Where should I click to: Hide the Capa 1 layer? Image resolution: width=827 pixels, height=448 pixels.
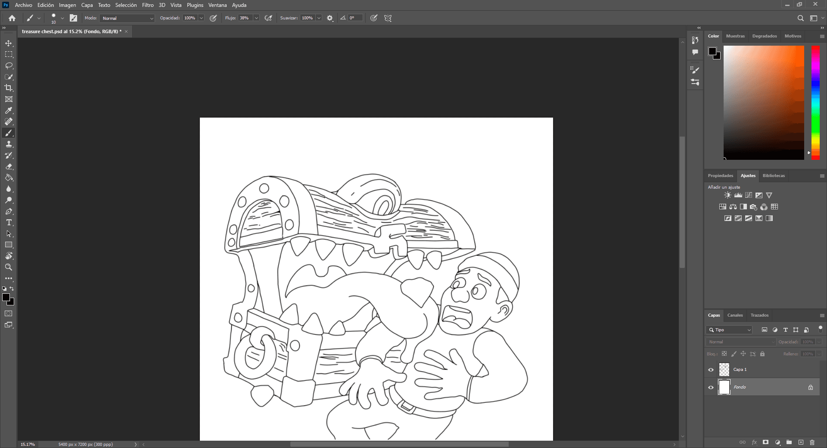(711, 370)
